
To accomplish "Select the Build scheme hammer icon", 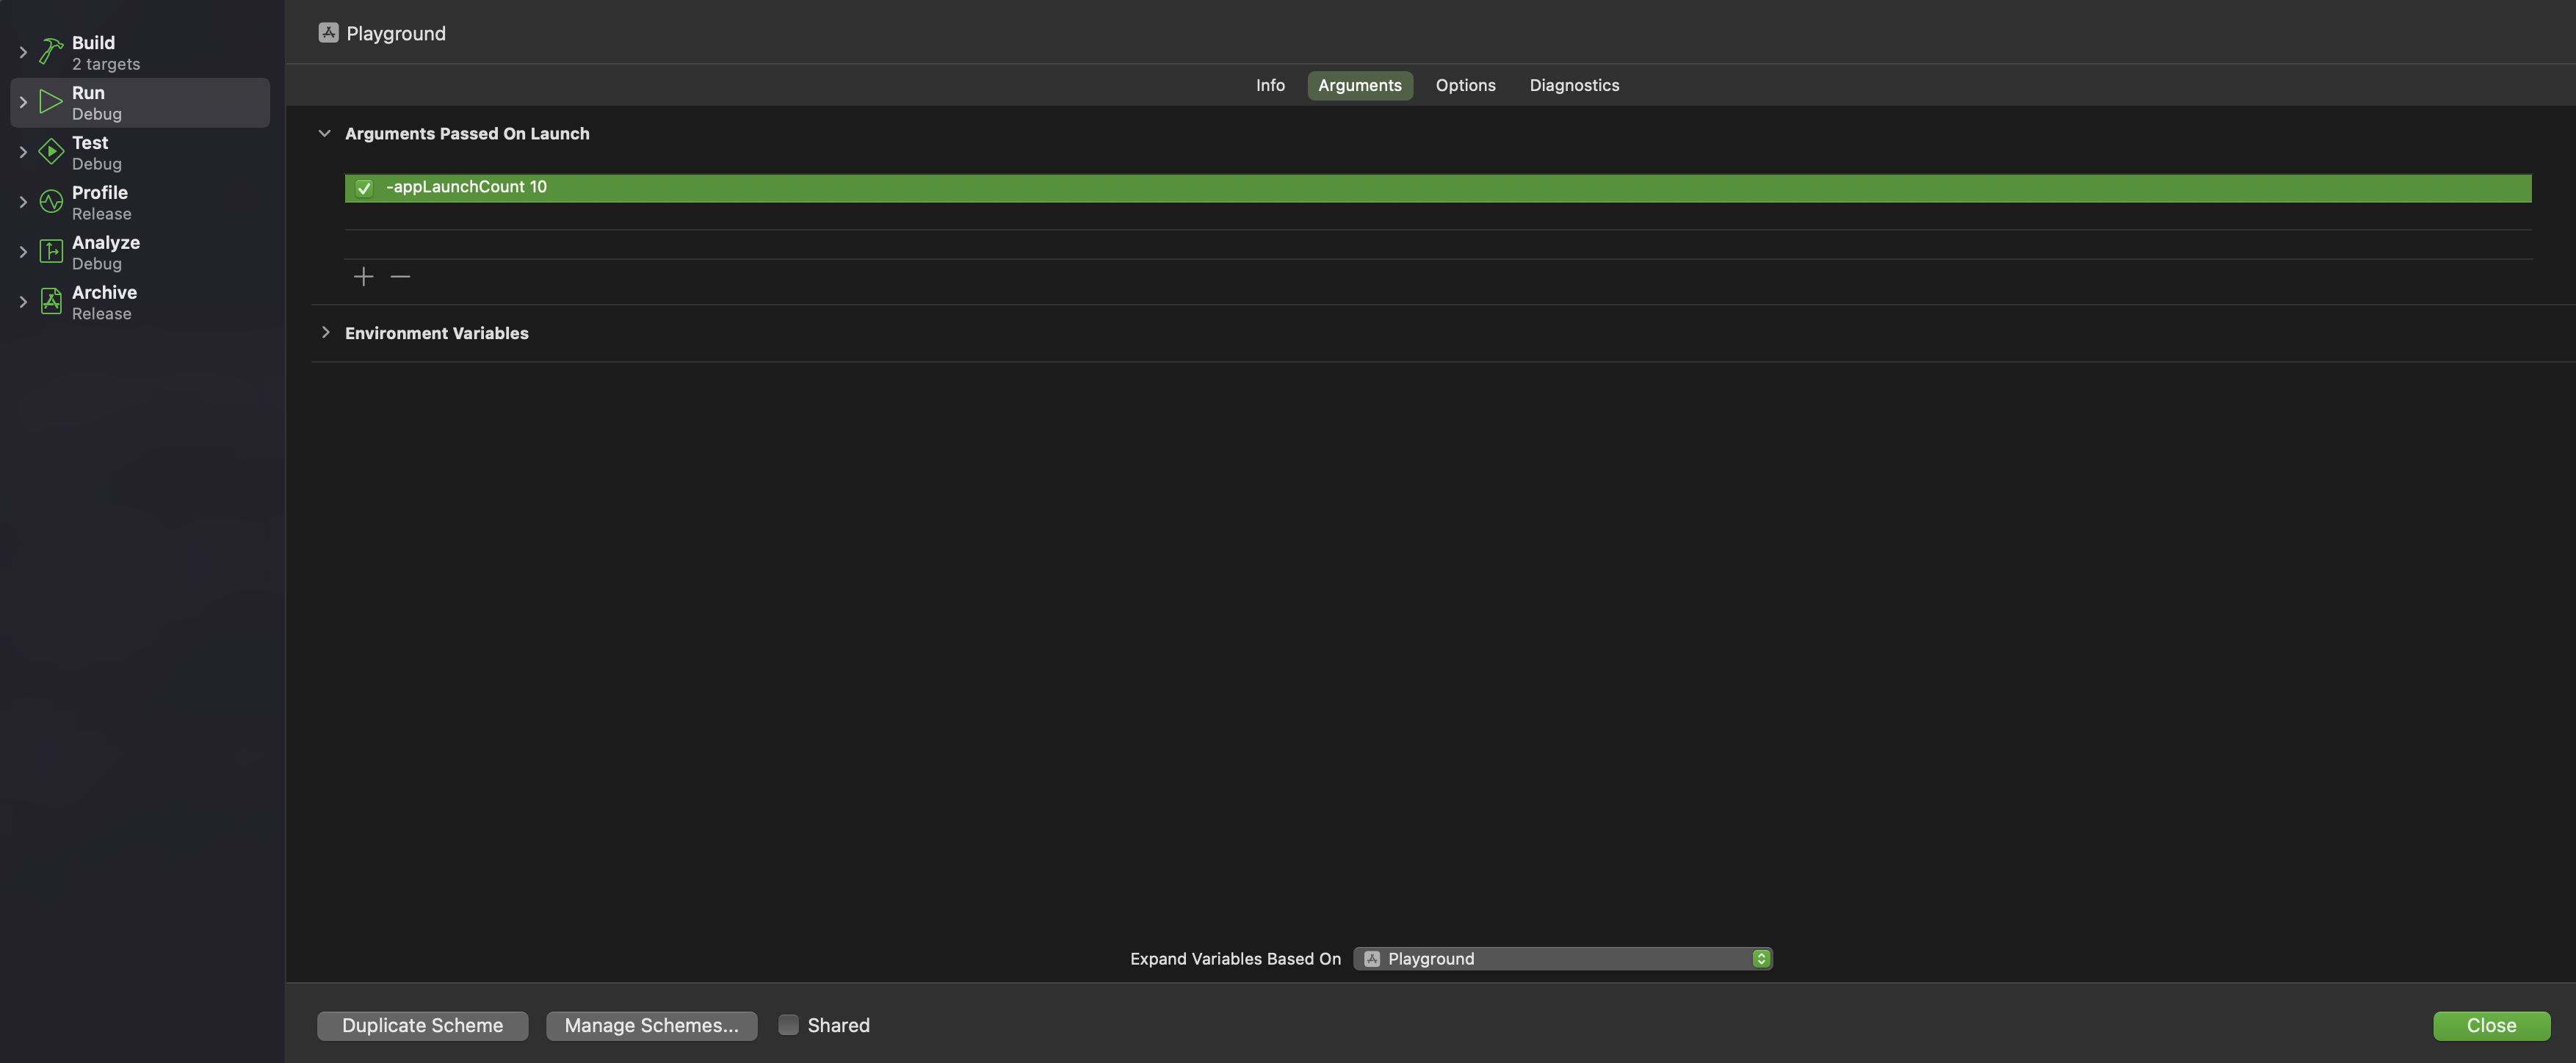I will click(50, 50).
